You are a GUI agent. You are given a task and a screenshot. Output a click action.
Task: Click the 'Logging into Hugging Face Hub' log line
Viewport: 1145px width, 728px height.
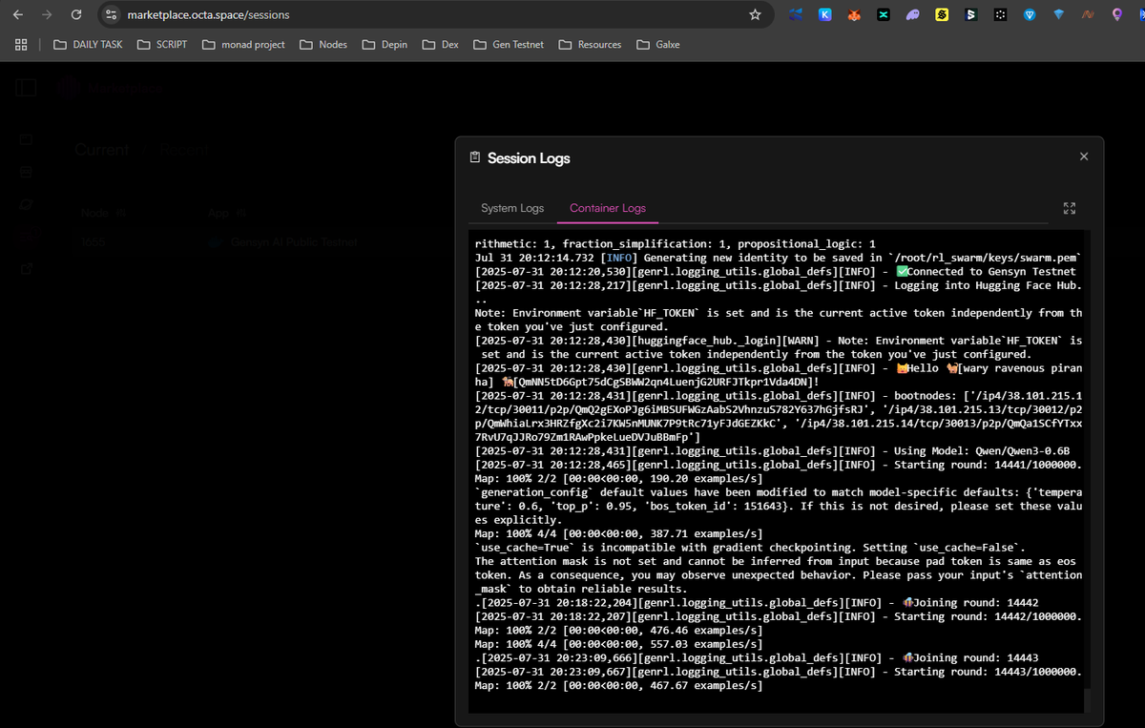pos(777,284)
